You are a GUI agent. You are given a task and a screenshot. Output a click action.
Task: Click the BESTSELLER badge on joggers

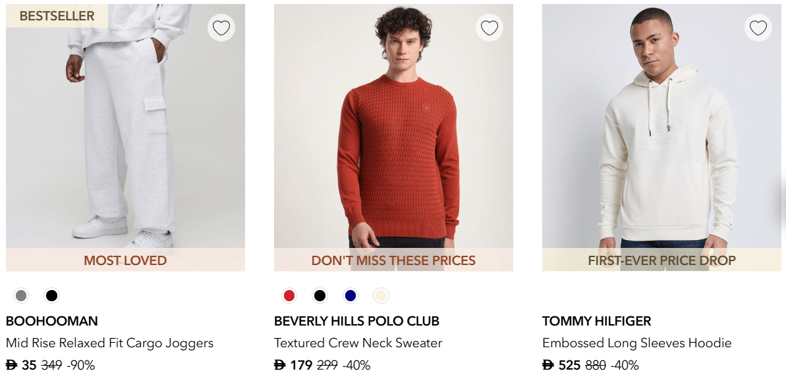point(57,16)
